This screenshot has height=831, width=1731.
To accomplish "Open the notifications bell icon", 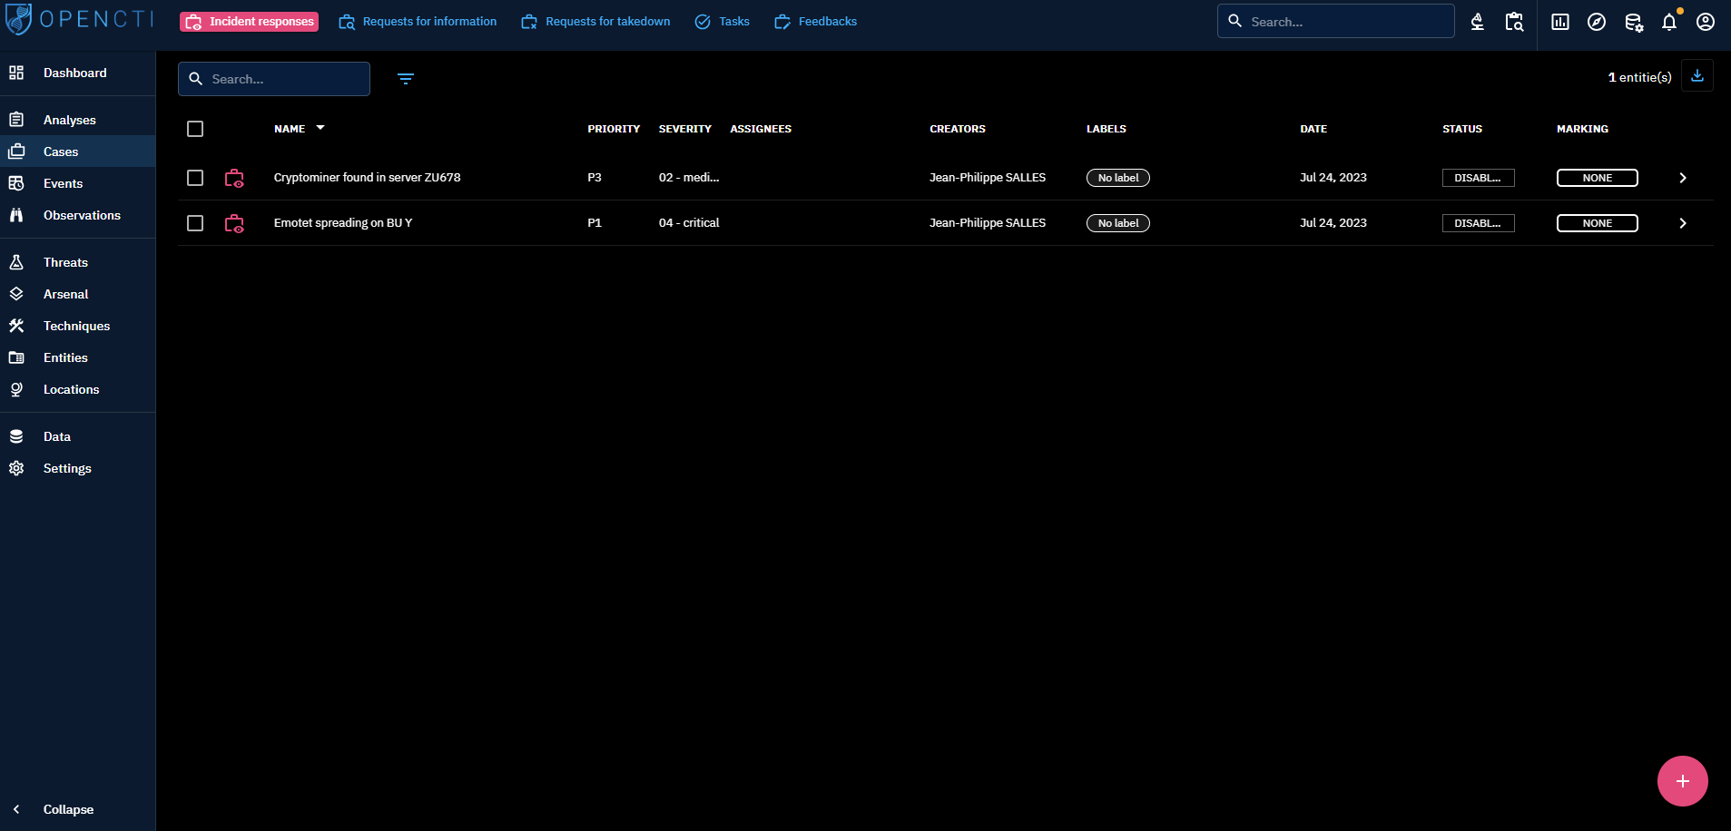I will (1668, 22).
